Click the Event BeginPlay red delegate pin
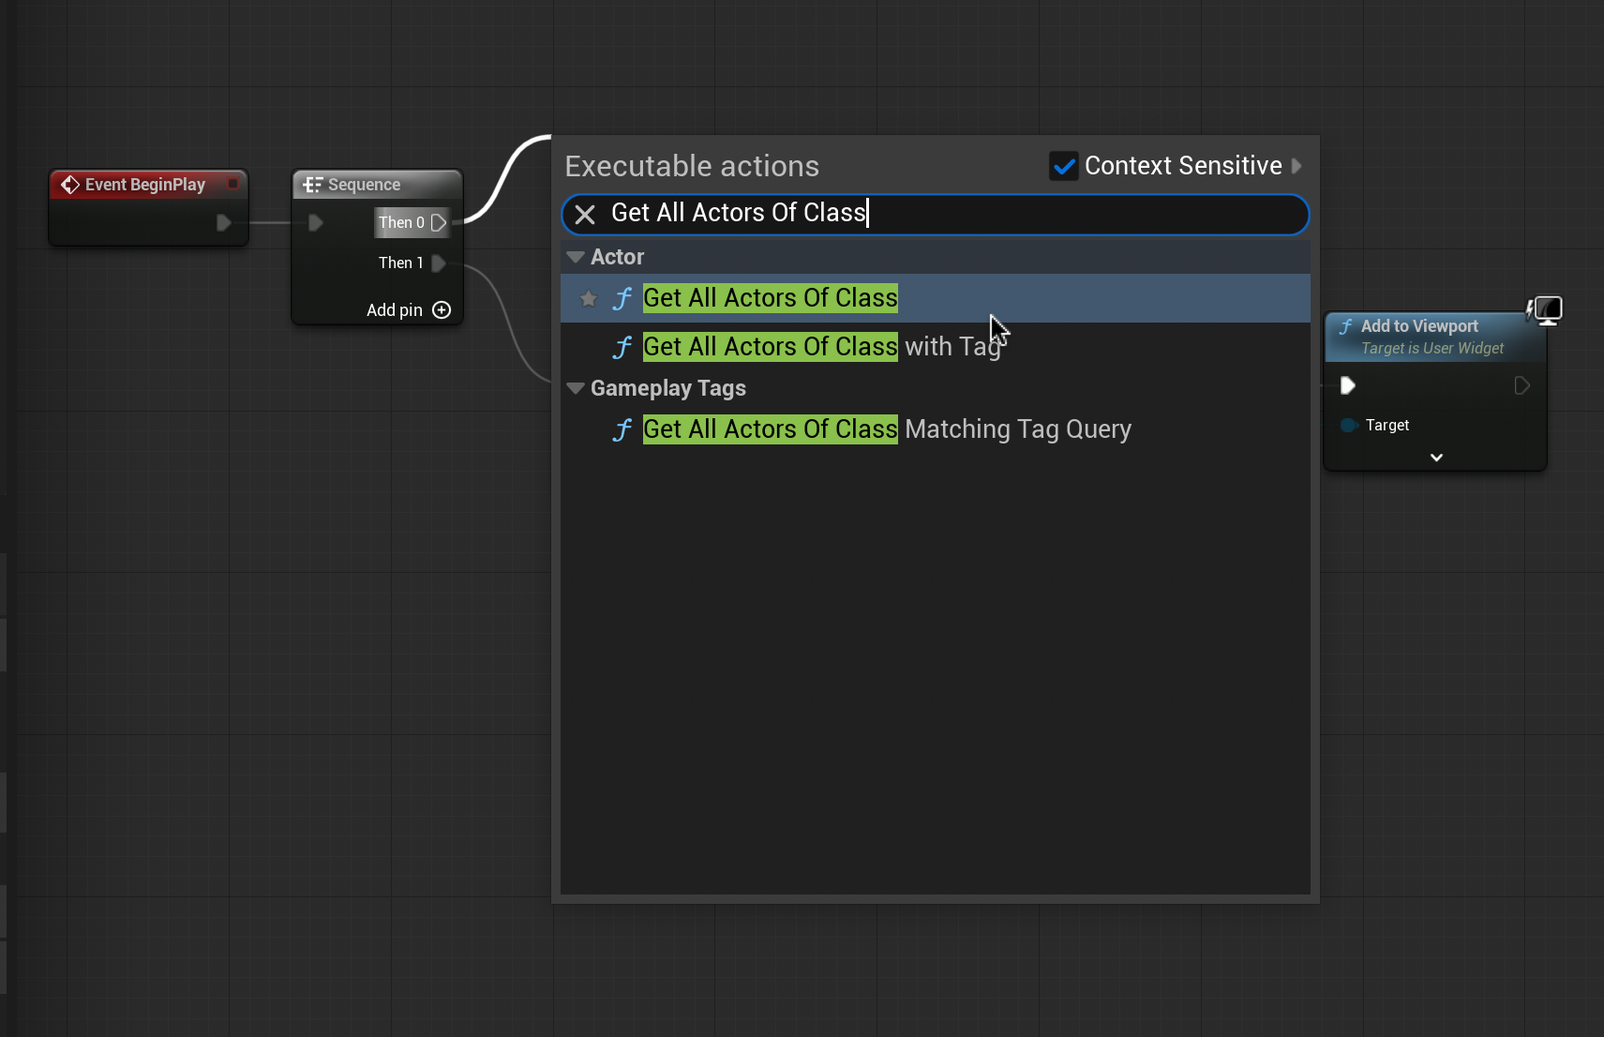Image resolution: width=1604 pixels, height=1037 pixels. 232,184
